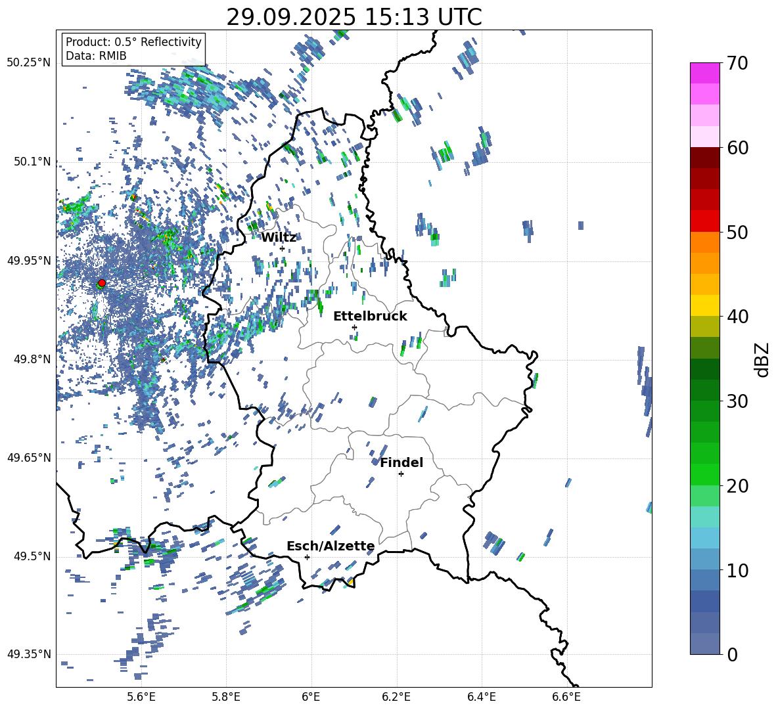Click the dark maroon colorbar swatch below 60
This screenshot has width=778, height=710.
tap(704, 158)
